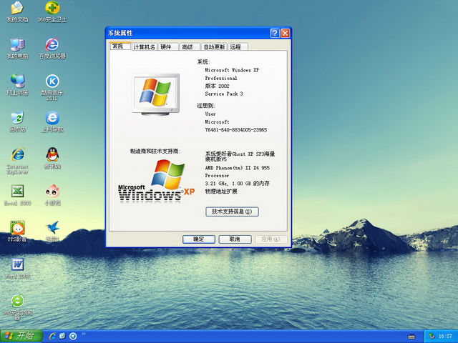Click the system tray hardware icon
458x343 pixels.
coord(432,337)
